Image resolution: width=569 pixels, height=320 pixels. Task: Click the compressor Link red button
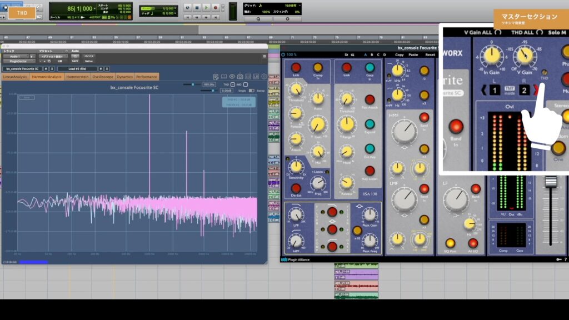pyautogui.click(x=296, y=67)
